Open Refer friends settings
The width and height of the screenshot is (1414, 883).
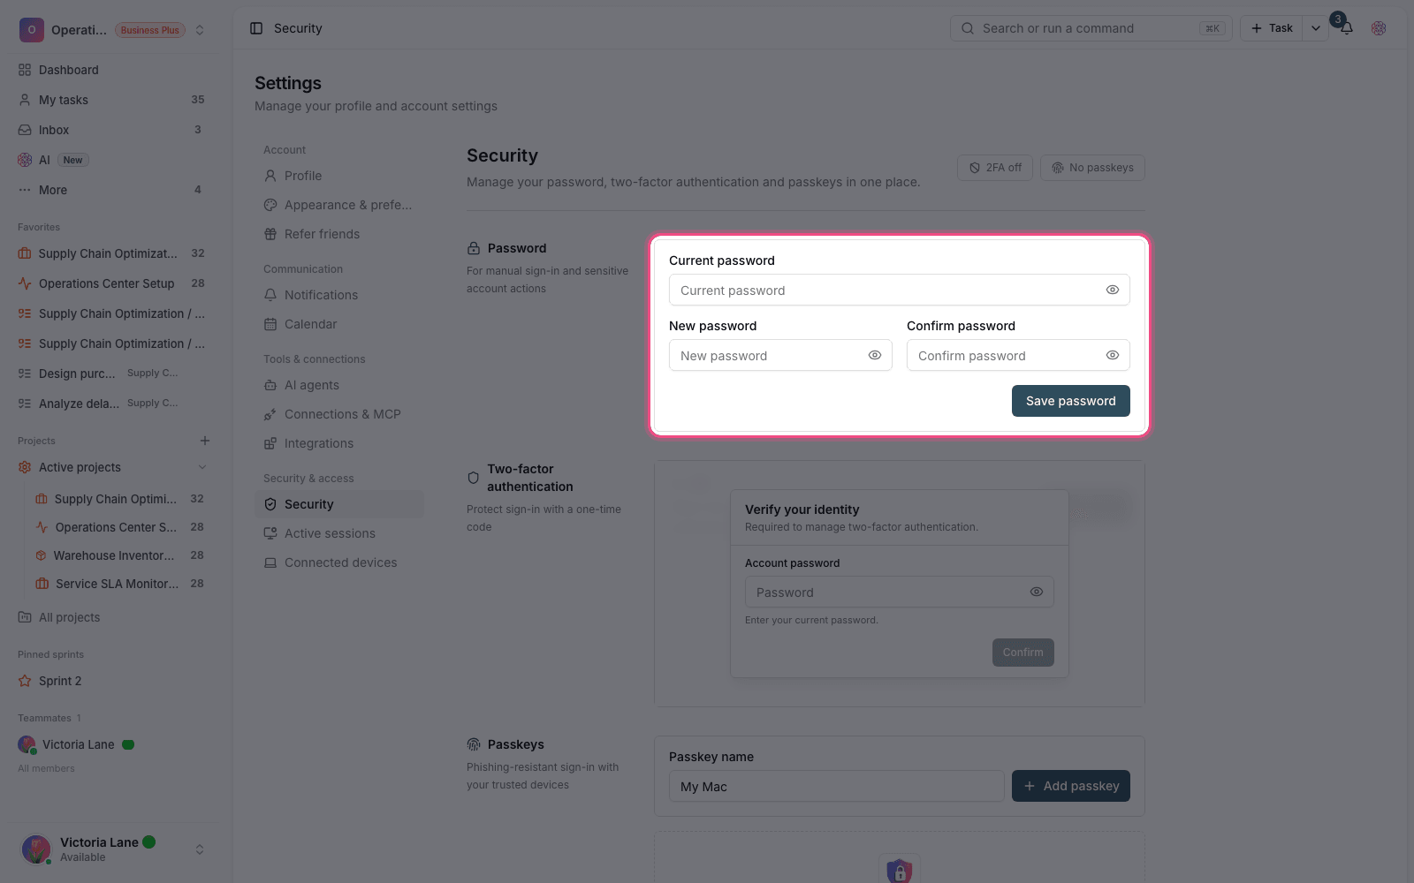click(339, 234)
